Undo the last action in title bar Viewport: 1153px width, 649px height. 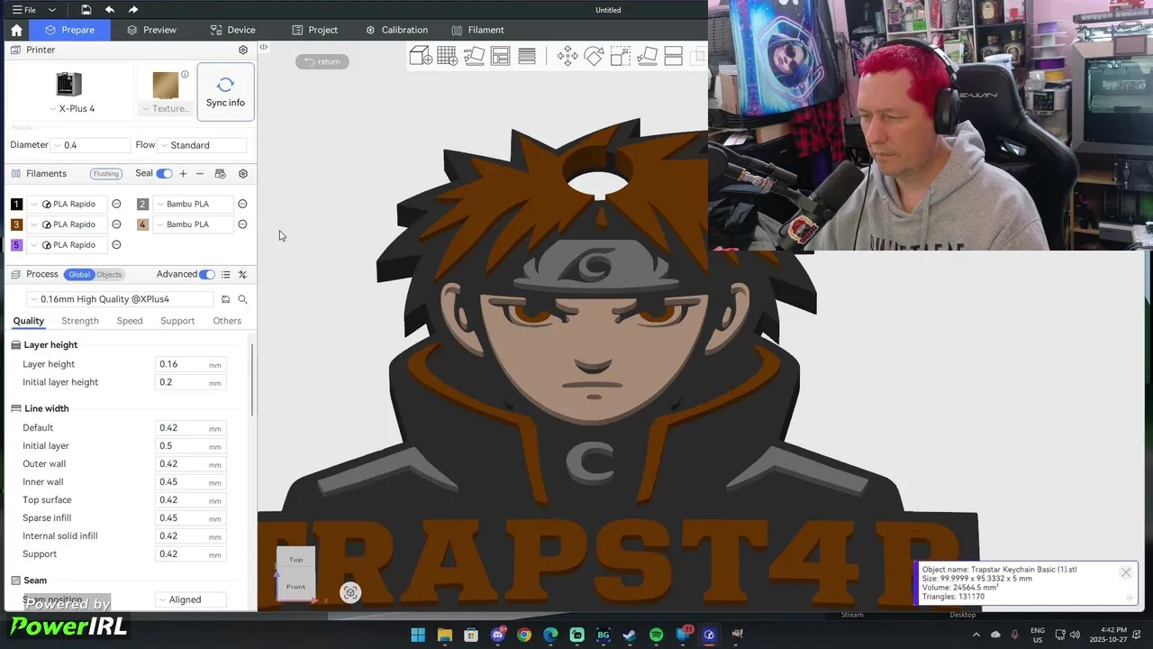point(110,10)
